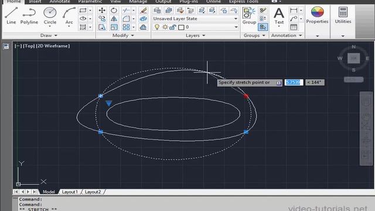The height and width of the screenshot is (211, 375).
Task: Expand the Properties panel arrow
Action: tap(318, 36)
